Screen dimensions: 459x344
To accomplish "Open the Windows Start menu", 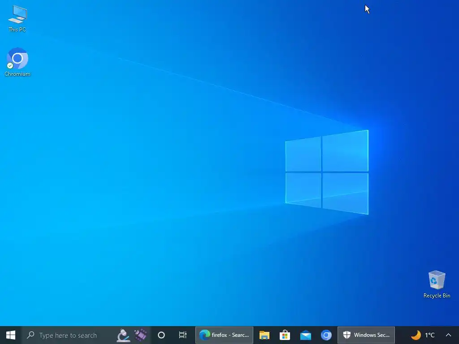I will pos(11,335).
